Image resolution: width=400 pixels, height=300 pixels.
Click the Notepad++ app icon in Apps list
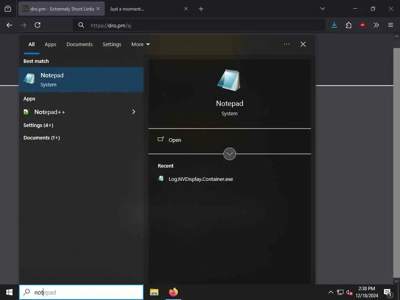click(x=26, y=112)
